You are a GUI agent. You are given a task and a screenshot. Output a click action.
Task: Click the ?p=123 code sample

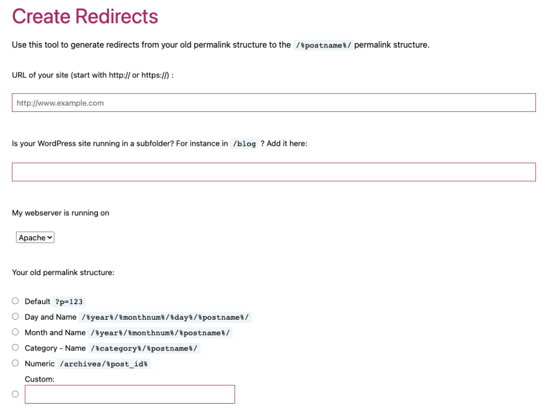pyautogui.click(x=69, y=302)
